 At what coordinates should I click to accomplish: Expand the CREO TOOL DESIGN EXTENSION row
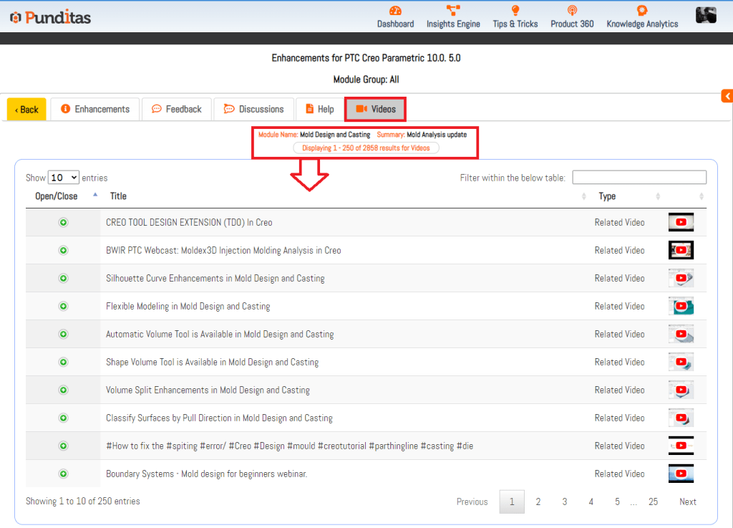point(63,223)
